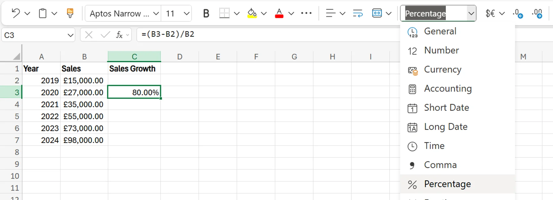
Task: Click the Percentage number format field
Action: point(433,14)
